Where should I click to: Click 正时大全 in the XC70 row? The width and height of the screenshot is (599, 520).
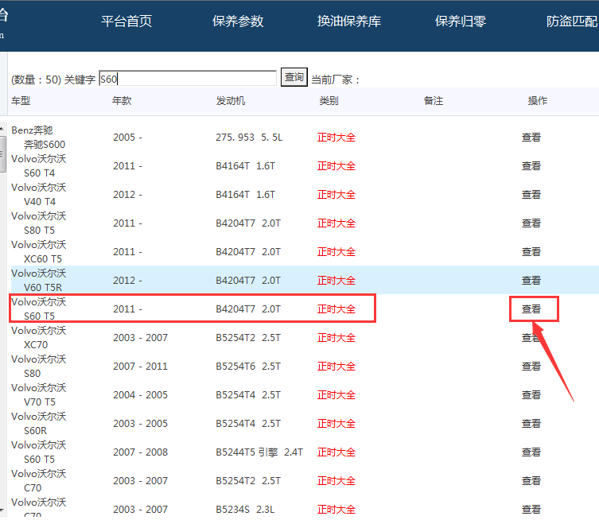click(336, 337)
